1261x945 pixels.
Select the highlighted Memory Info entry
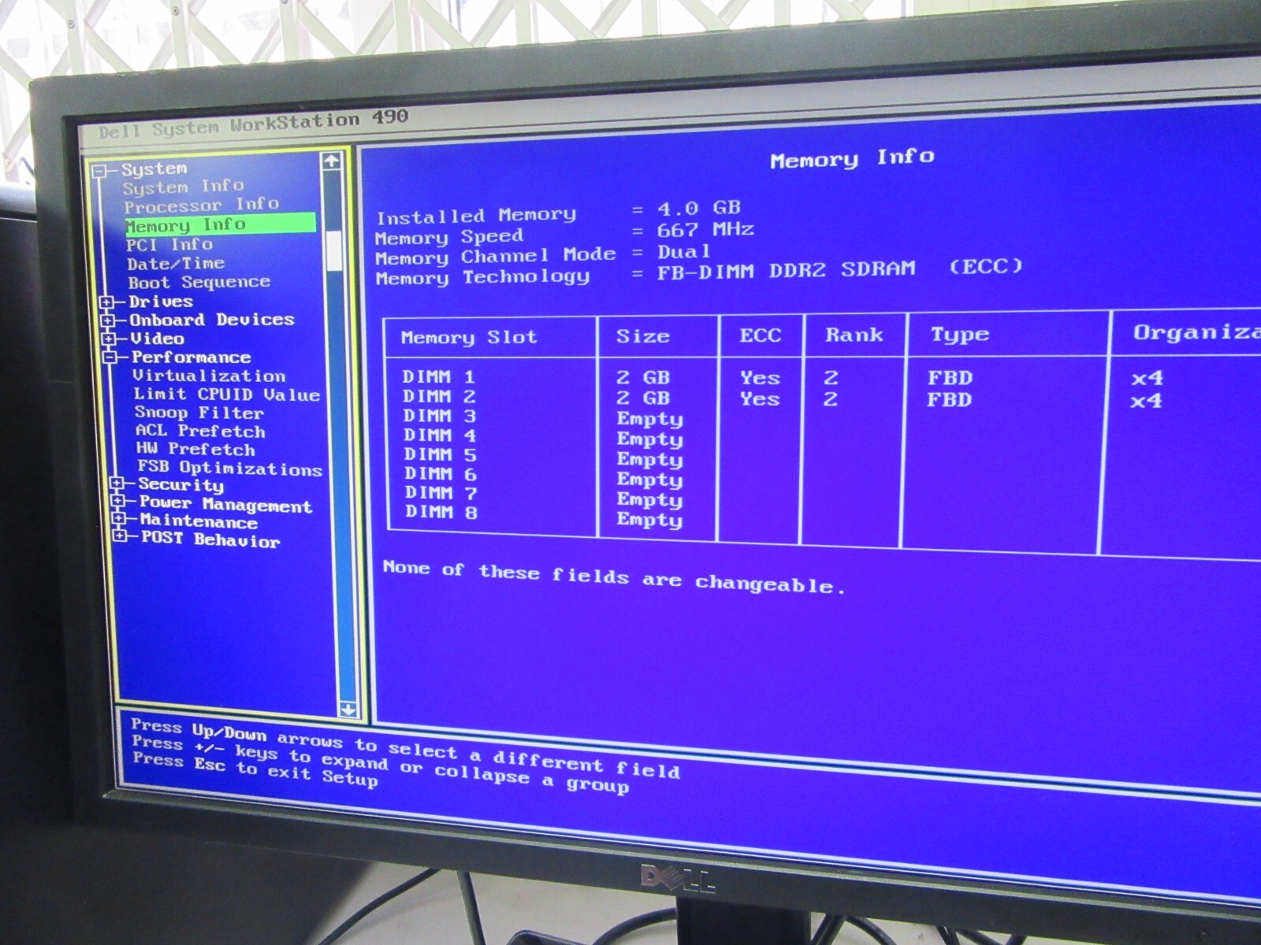coord(220,224)
